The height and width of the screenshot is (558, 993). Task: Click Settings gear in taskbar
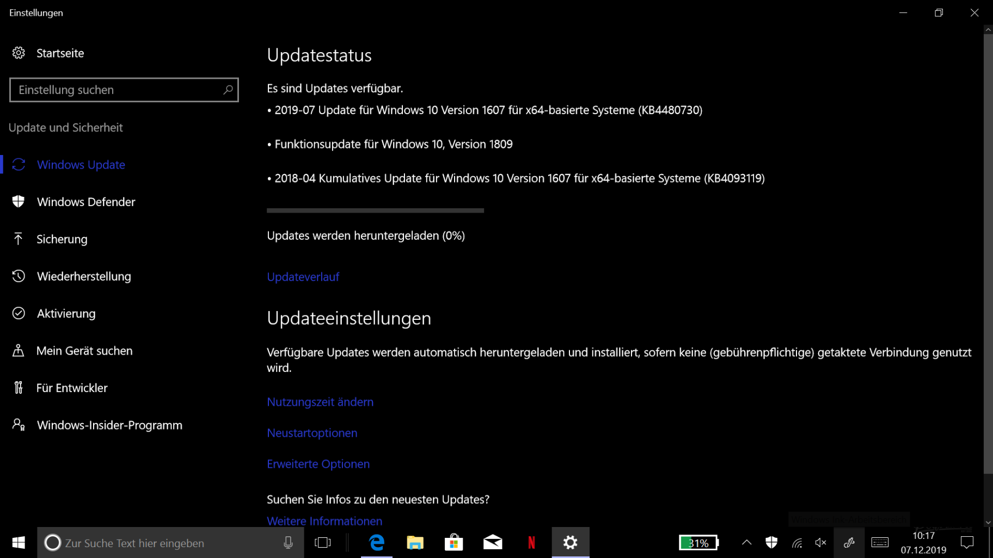coord(570,542)
